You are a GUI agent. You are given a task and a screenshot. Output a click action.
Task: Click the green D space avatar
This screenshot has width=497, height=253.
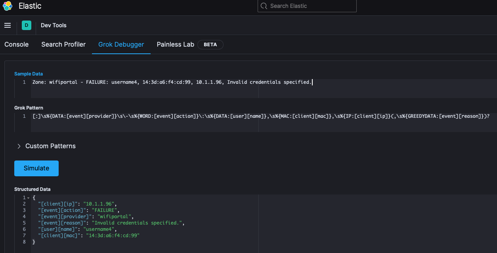tap(27, 25)
